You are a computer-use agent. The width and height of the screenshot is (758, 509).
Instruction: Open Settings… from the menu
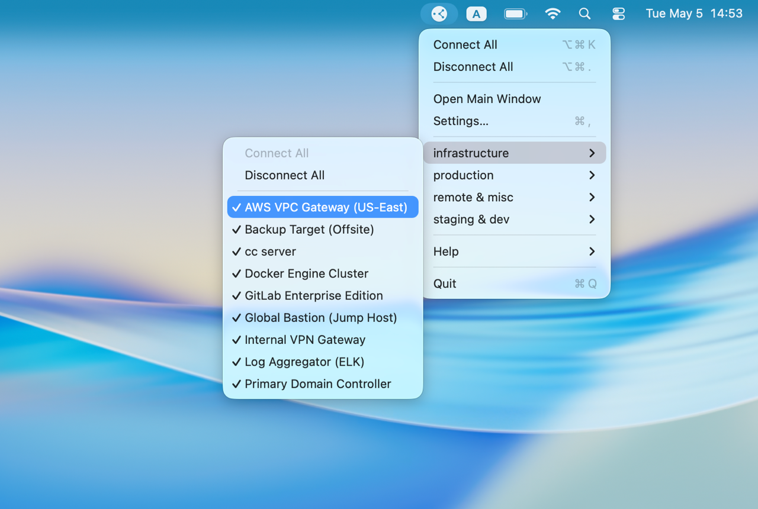tap(515, 121)
